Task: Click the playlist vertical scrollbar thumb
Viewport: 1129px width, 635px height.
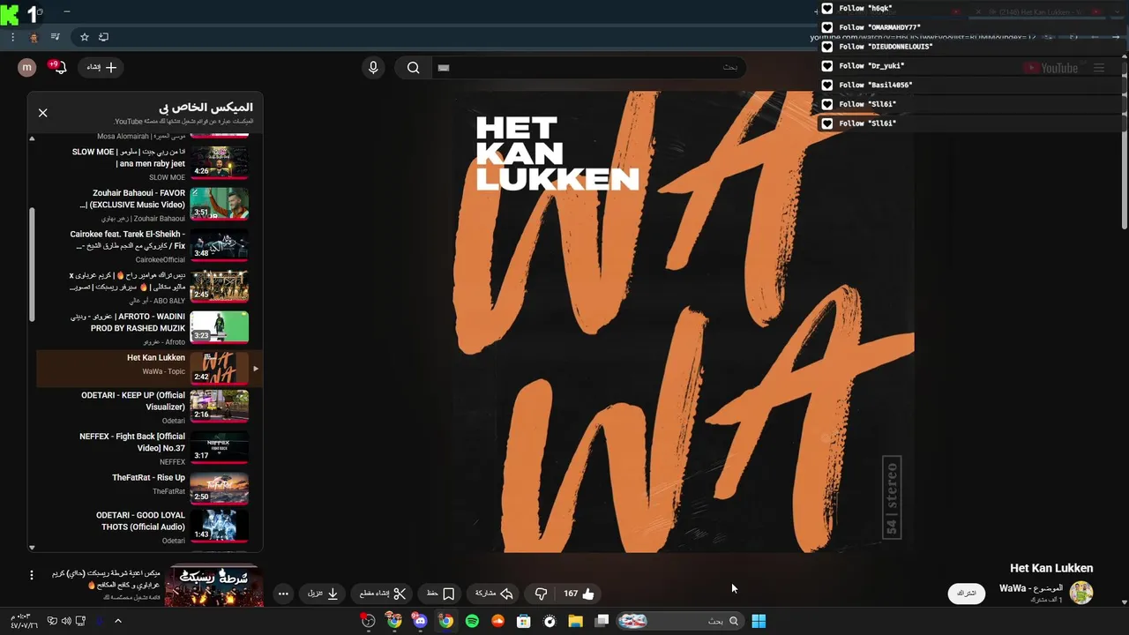Action: [x=33, y=264]
